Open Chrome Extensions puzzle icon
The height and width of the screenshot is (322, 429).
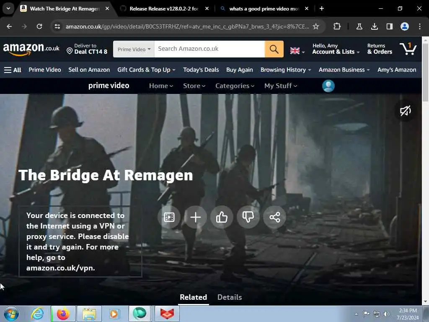point(337,26)
